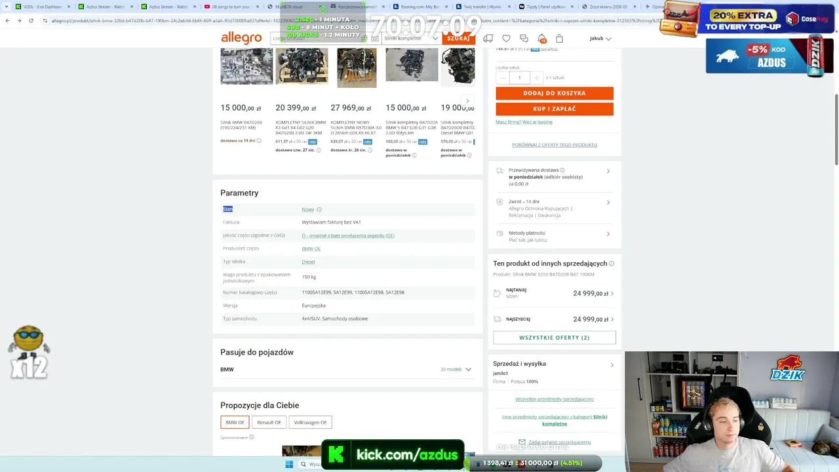The width and height of the screenshot is (839, 472).
Task: Click the SZUKAJ search button
Action: tap(458, 39)
